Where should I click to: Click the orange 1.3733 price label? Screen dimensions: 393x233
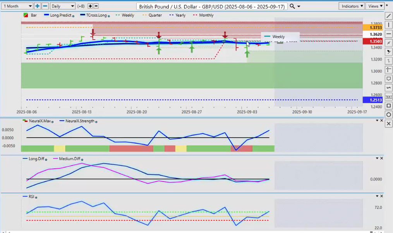[x=376, y=28]
